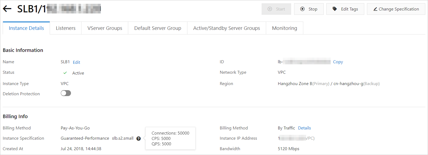Screen dimensions: 428x155
Task: Click the Status label
Action: [x=9, y=72]
